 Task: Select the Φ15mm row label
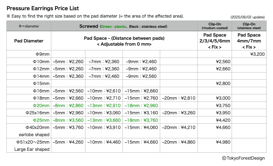pyautogui.click(x=41, y=83)
